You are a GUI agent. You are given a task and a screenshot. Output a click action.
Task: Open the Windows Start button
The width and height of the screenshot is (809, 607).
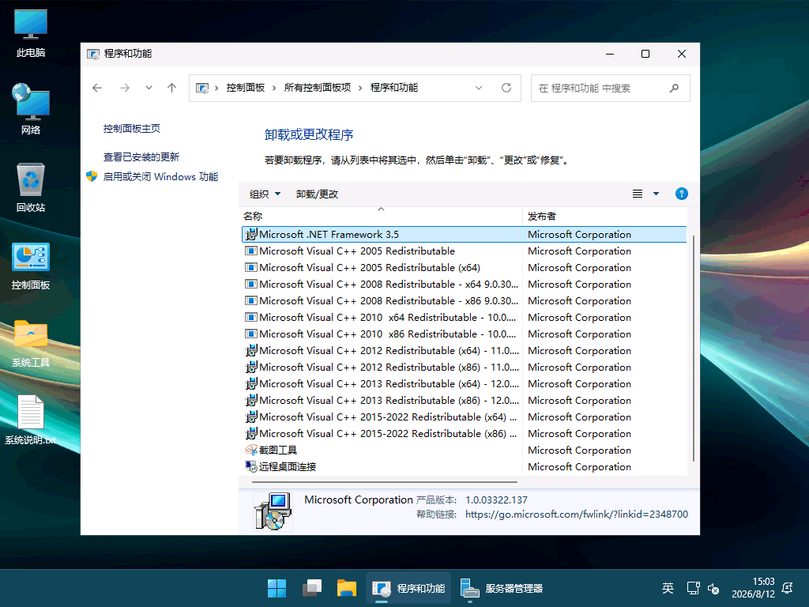(x=277, y=588)
